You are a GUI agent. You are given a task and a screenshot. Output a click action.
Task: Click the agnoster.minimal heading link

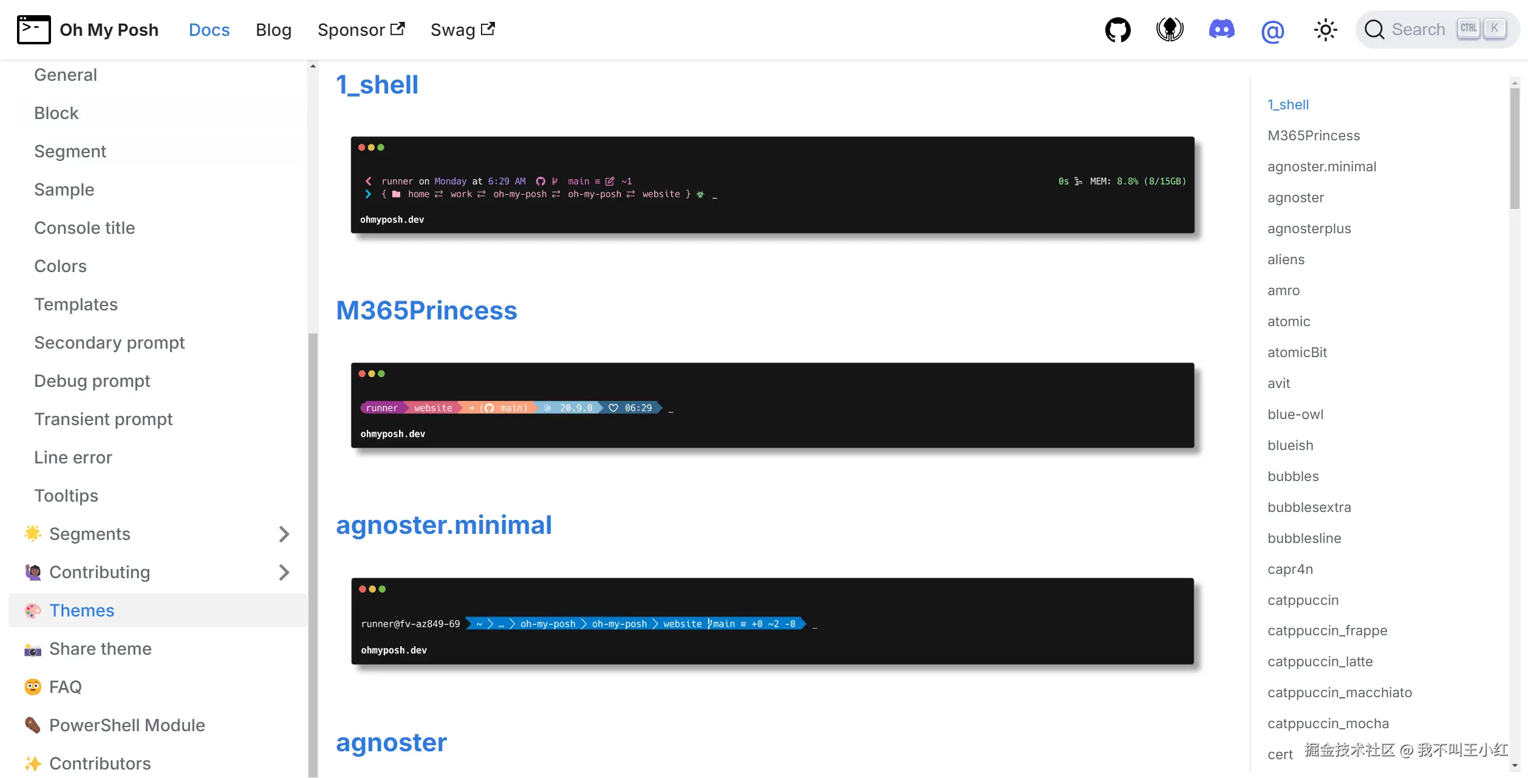tap(444, 525)
